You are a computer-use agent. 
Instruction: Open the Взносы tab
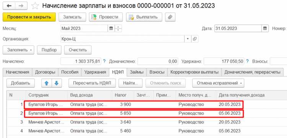[x=157, y=72]
